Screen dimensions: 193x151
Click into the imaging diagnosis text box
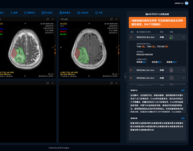click(157, 130)
